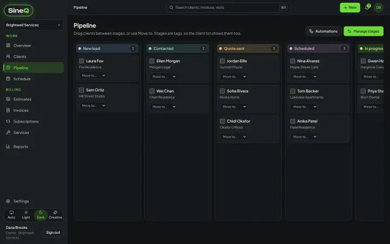Expand Move to dropdown for Jordan Ellis
This screenshot has height=244, width=390.
pos(234,76)
